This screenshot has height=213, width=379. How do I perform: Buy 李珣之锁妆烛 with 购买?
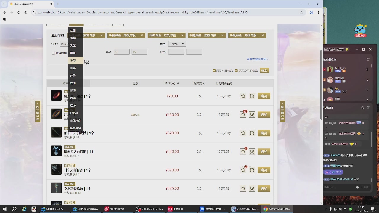pos(264,188)
